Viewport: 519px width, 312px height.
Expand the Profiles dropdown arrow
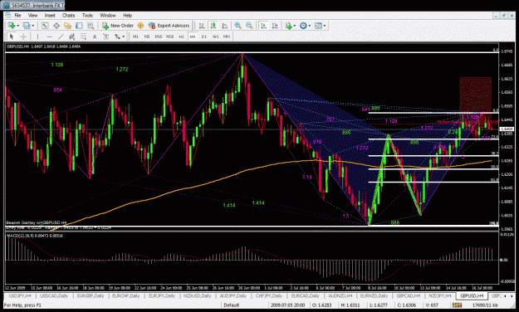32,26
